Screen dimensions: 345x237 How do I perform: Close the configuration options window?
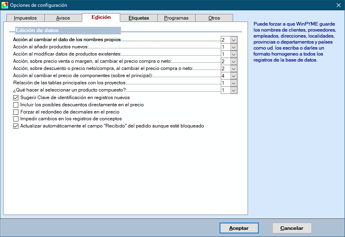tap(338, 5)
